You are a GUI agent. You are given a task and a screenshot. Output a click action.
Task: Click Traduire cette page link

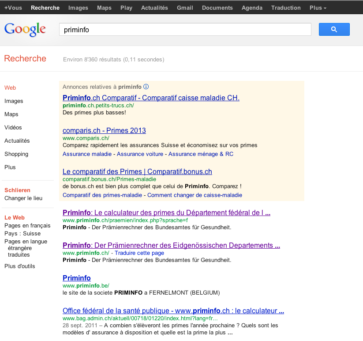pyautogui.click(x=139, y=253)
